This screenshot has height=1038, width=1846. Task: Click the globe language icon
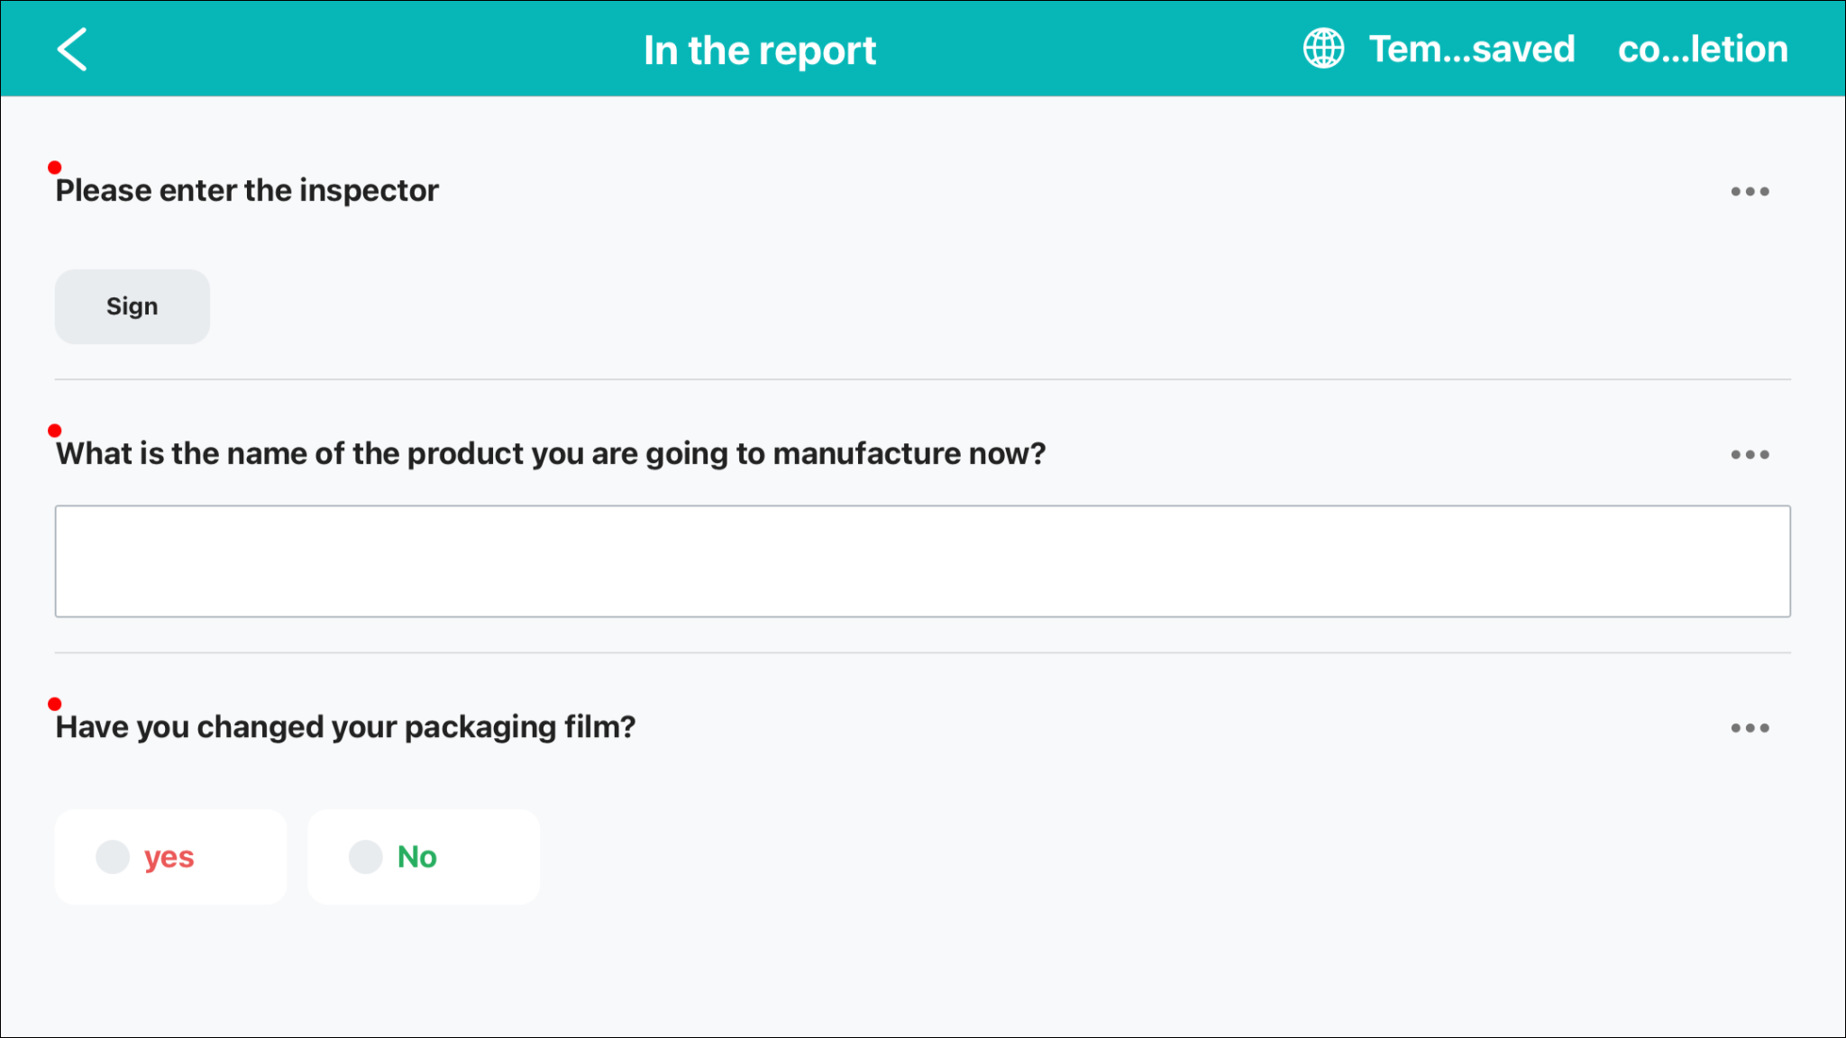click(x=1323, y=49)
